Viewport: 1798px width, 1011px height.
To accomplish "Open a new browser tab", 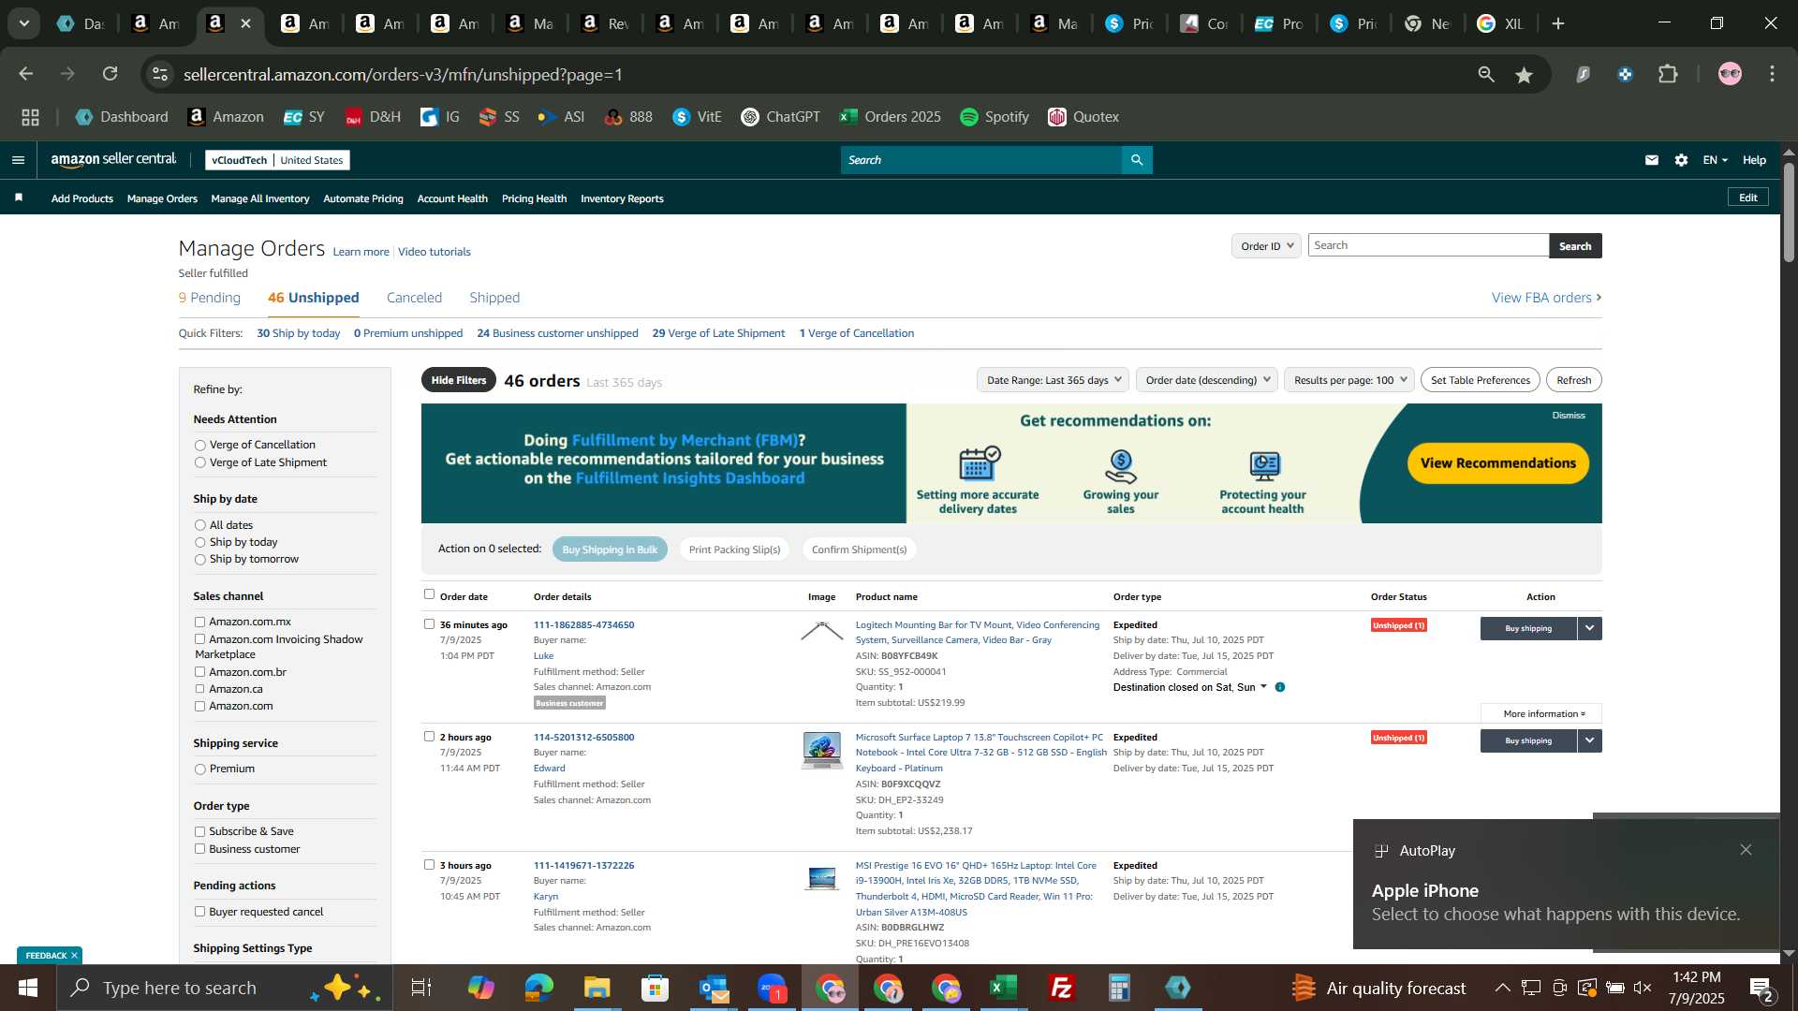I will point(1558,23).
